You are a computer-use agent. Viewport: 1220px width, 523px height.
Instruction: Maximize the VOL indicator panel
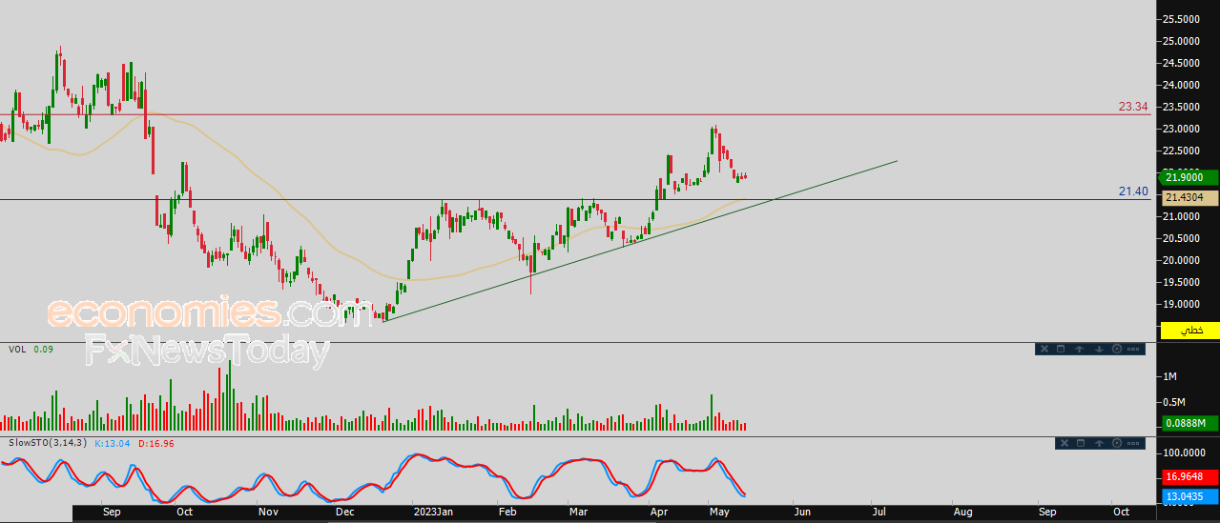[1061, 350]
